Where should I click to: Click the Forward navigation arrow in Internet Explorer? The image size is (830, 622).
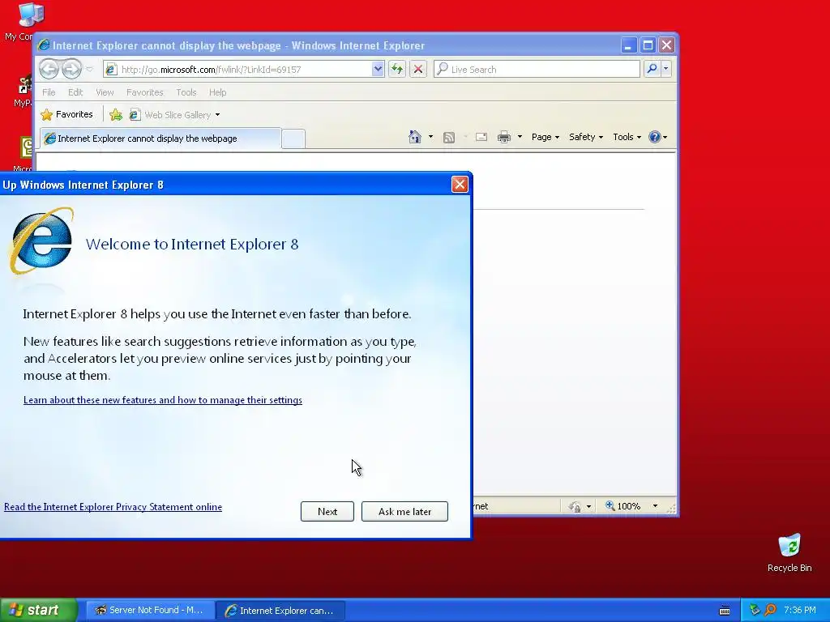71,69
